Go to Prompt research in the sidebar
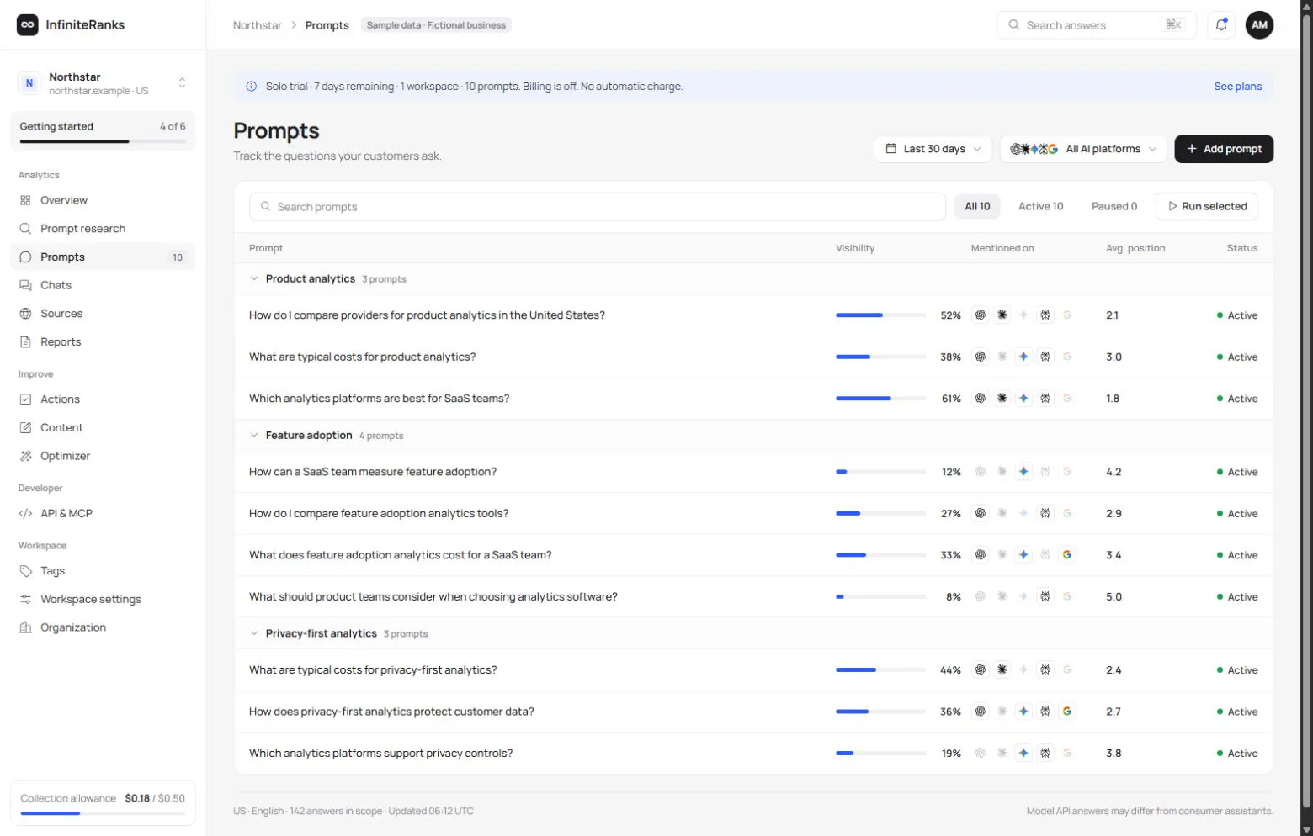The height and width of the screenshot is (836, 1313). 103,229
